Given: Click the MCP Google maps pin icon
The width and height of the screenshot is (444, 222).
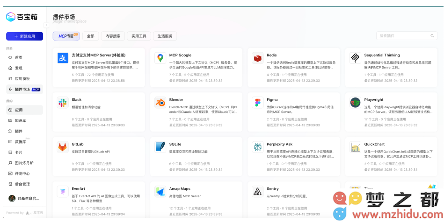Looking at the screenshot, I should tap(160, 58).
